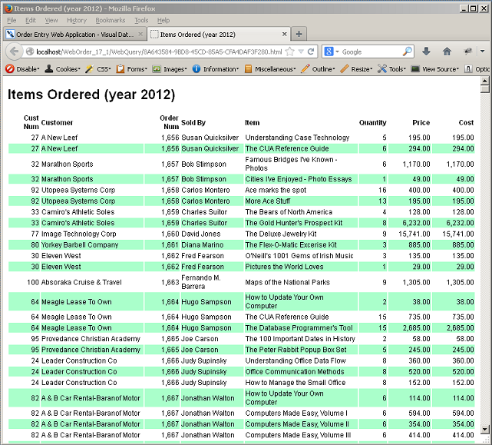Viewport: 492px width, 445px height.
Task: Open the Edit menu
Action: (x=31, y=20)
